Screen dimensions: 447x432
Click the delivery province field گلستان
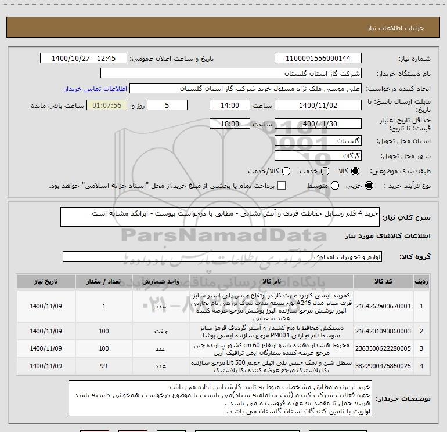318,140
